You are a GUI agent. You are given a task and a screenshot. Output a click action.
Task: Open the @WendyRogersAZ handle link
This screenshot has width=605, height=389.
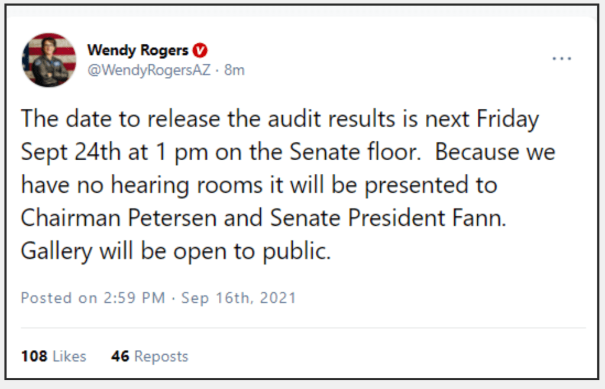(x=149, y=70)
